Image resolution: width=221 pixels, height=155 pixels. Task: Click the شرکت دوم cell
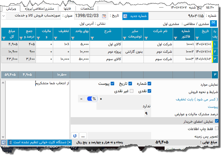[158, 52]
